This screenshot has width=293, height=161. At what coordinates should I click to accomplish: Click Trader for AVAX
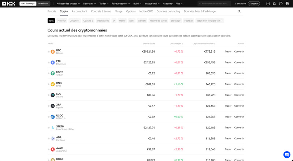pyautogui.click(x=228, y=149)
